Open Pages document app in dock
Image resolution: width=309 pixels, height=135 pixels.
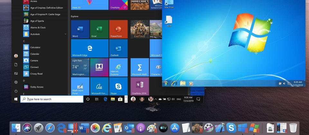(118, 128)
